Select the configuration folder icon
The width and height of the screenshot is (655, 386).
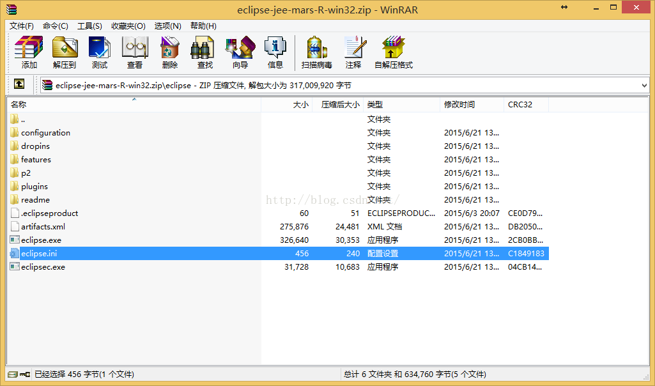[14, 132]
